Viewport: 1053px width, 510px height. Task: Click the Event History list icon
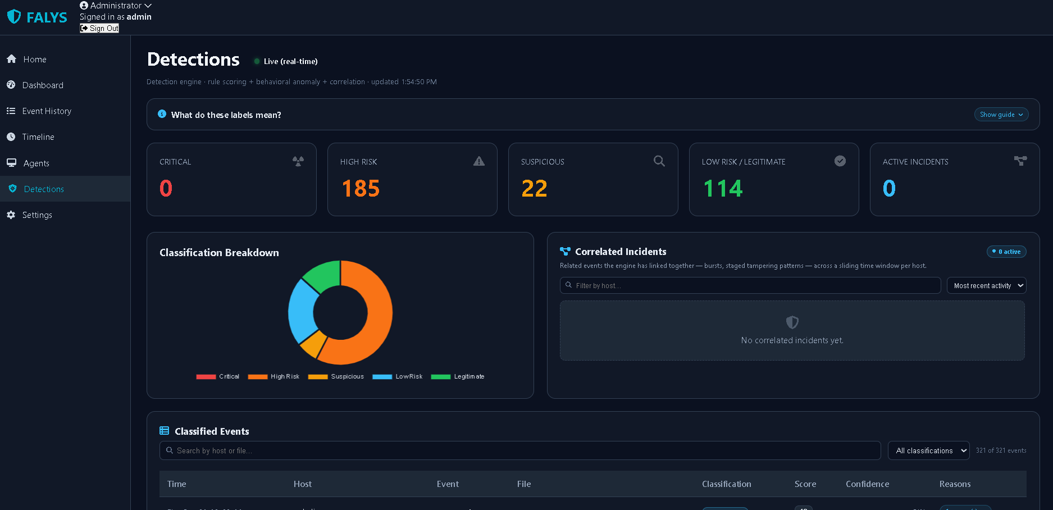point(11,111)
